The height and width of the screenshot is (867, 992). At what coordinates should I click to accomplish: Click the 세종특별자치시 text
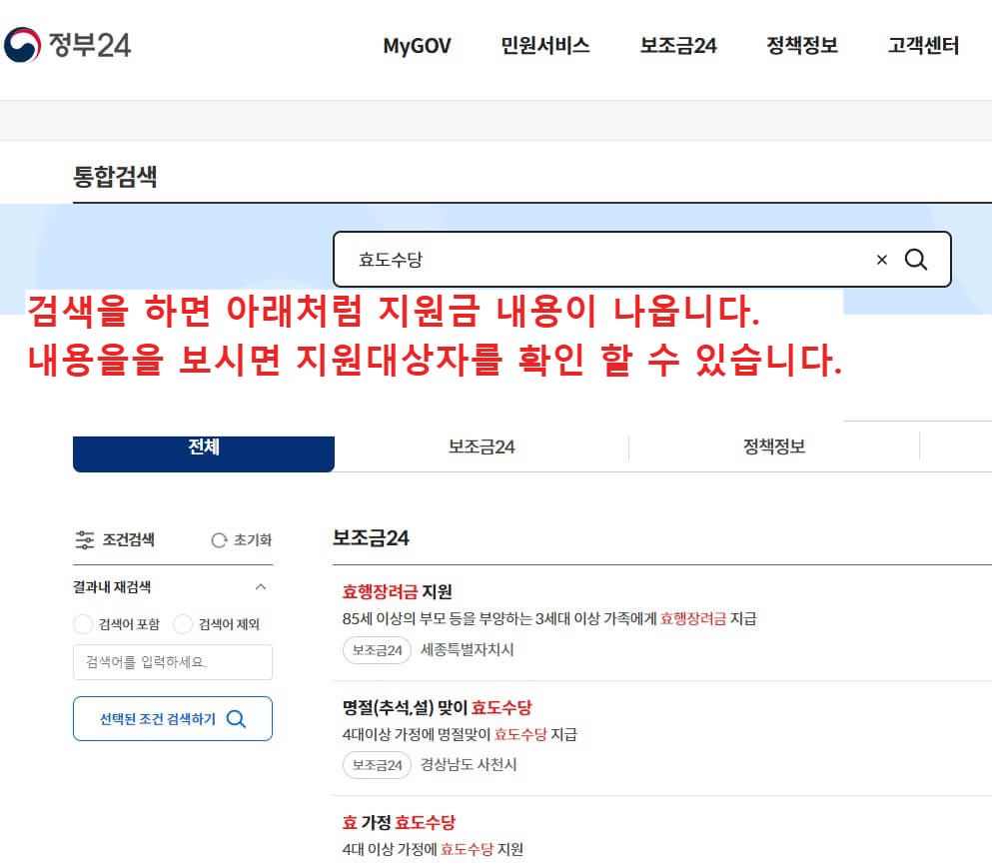pyautogui.click(x=467, y=650)
